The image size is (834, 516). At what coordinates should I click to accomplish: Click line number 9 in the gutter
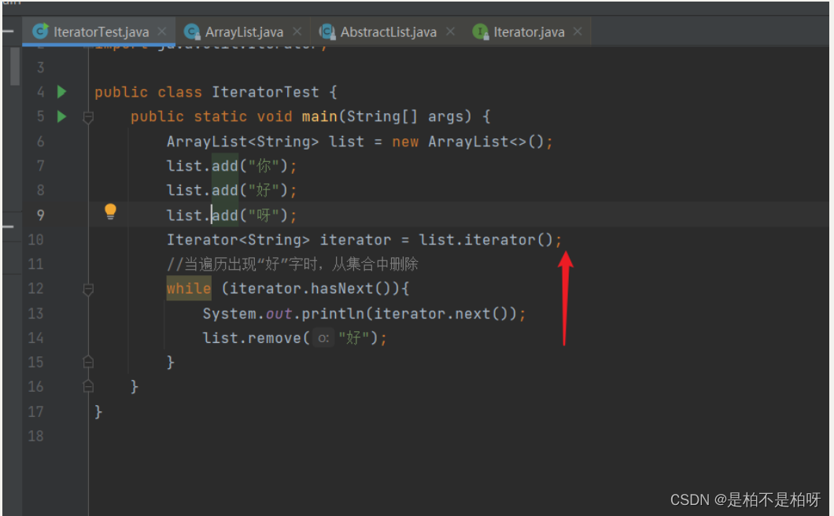[40, 214]
